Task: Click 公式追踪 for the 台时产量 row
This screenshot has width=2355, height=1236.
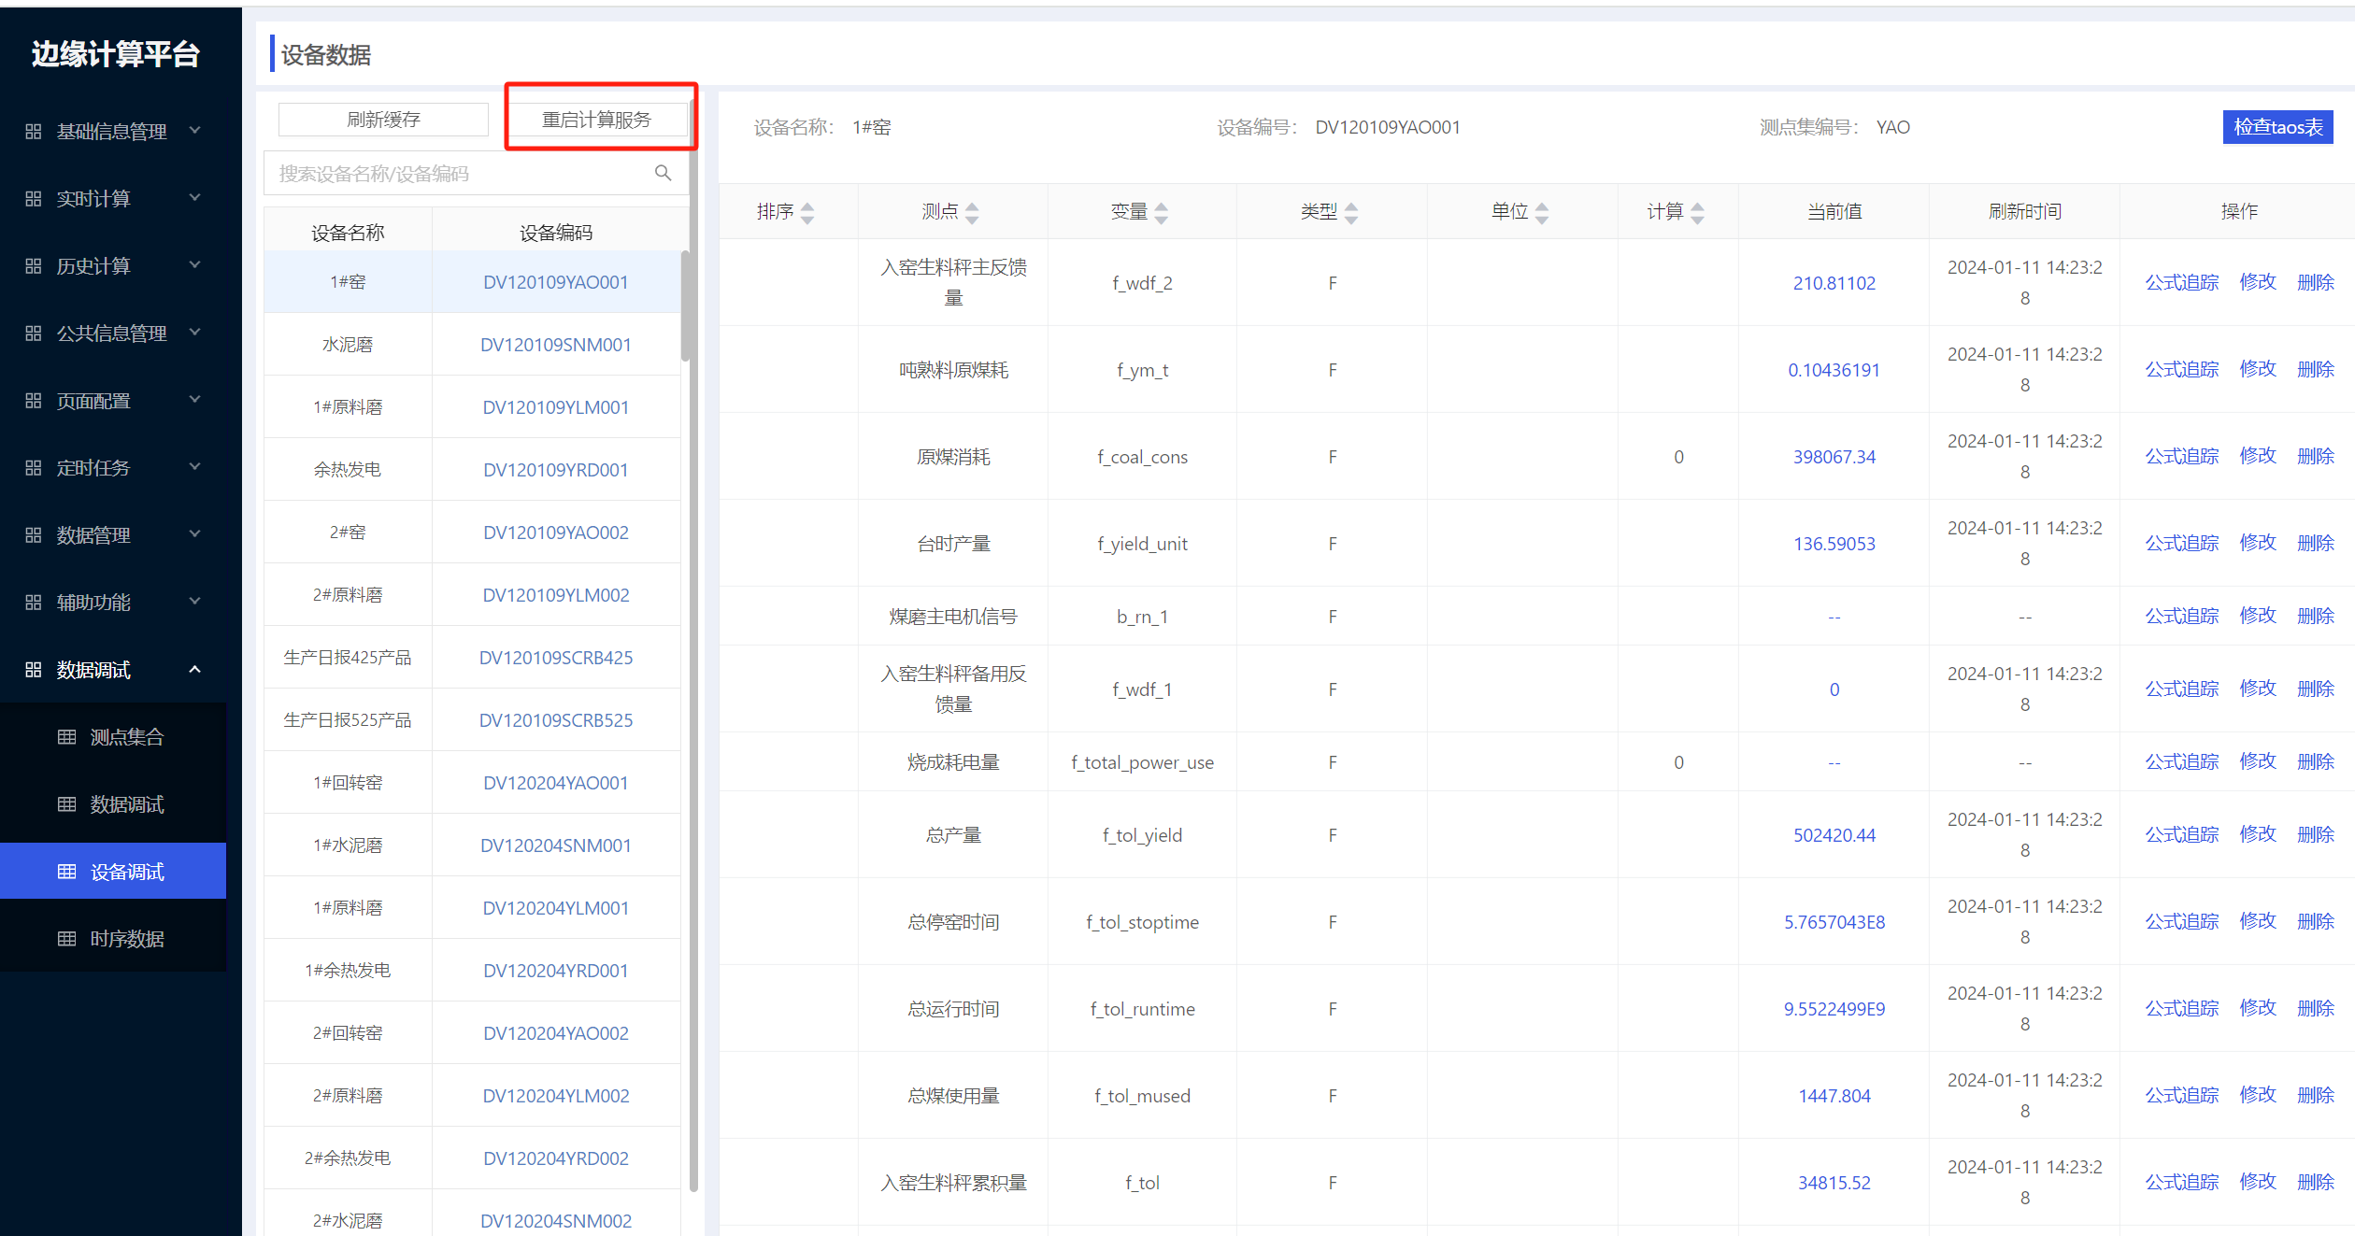Action: 2181,543
